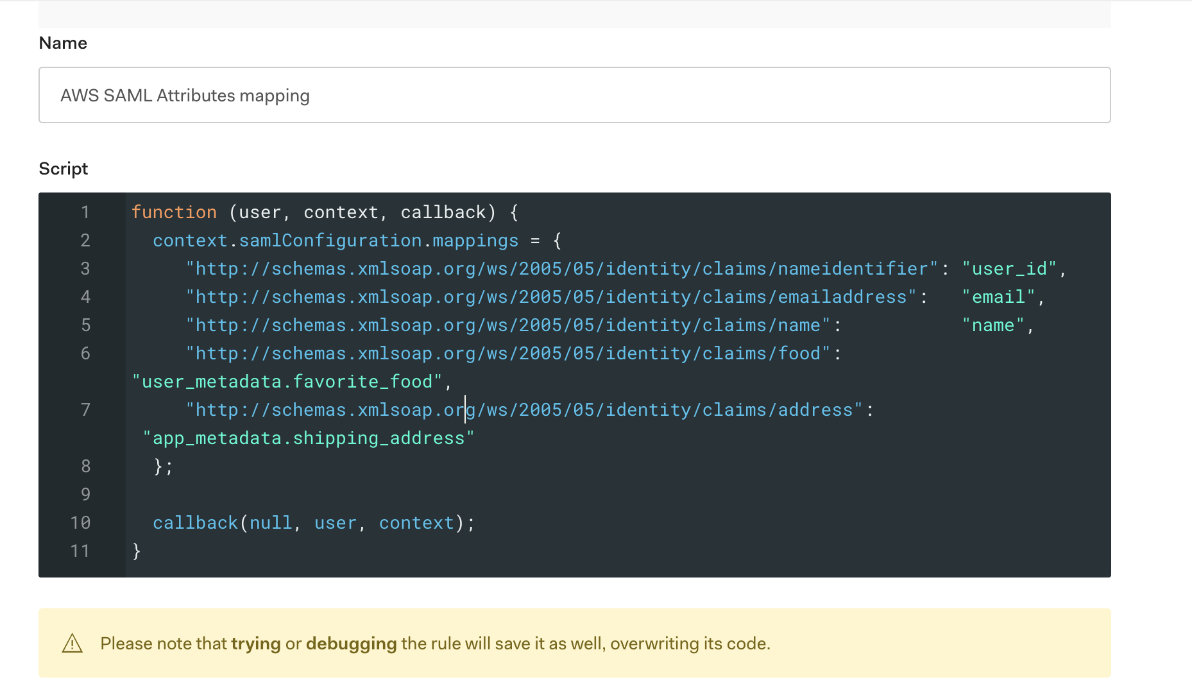
Task: Click the closing brace on line 11
Action: pyautogui.click(x=136, y=551)
